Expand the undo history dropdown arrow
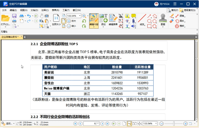 (32, 16)
